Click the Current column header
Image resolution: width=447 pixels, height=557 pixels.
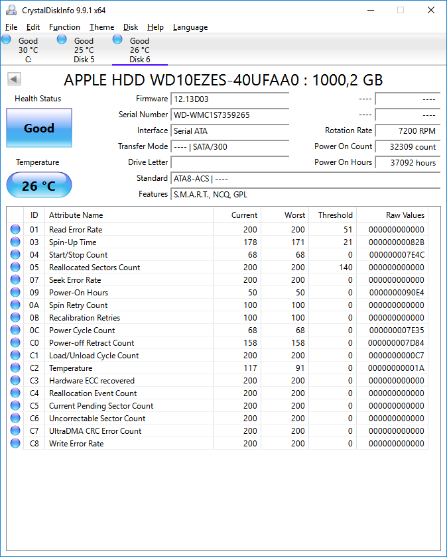tap(237, 215)
